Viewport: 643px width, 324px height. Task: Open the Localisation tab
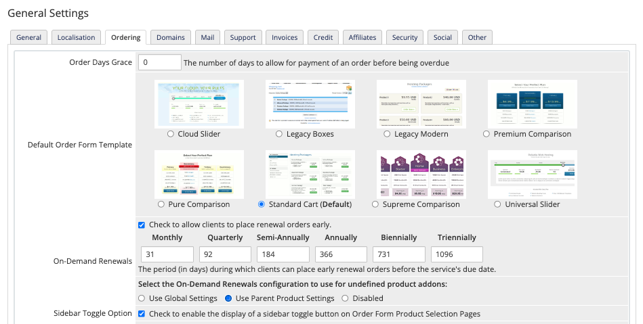(76, 37)
